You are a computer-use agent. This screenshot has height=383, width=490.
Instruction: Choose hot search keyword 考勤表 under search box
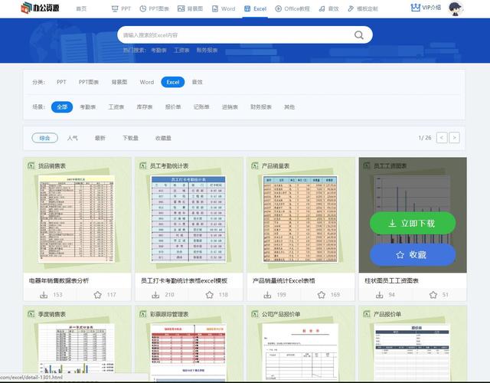tap(158, 50)
